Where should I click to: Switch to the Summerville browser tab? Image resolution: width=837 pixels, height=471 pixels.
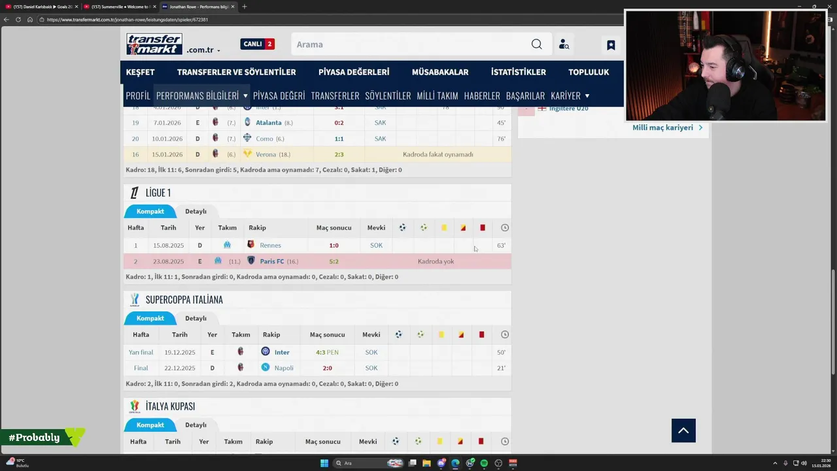120,7
